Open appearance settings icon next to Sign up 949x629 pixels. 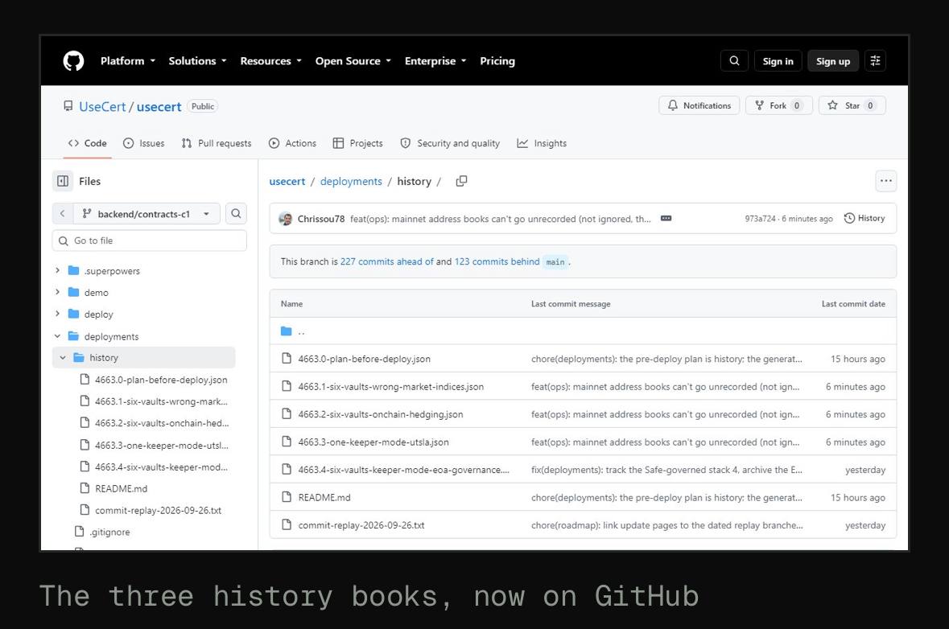pos(875,61)
